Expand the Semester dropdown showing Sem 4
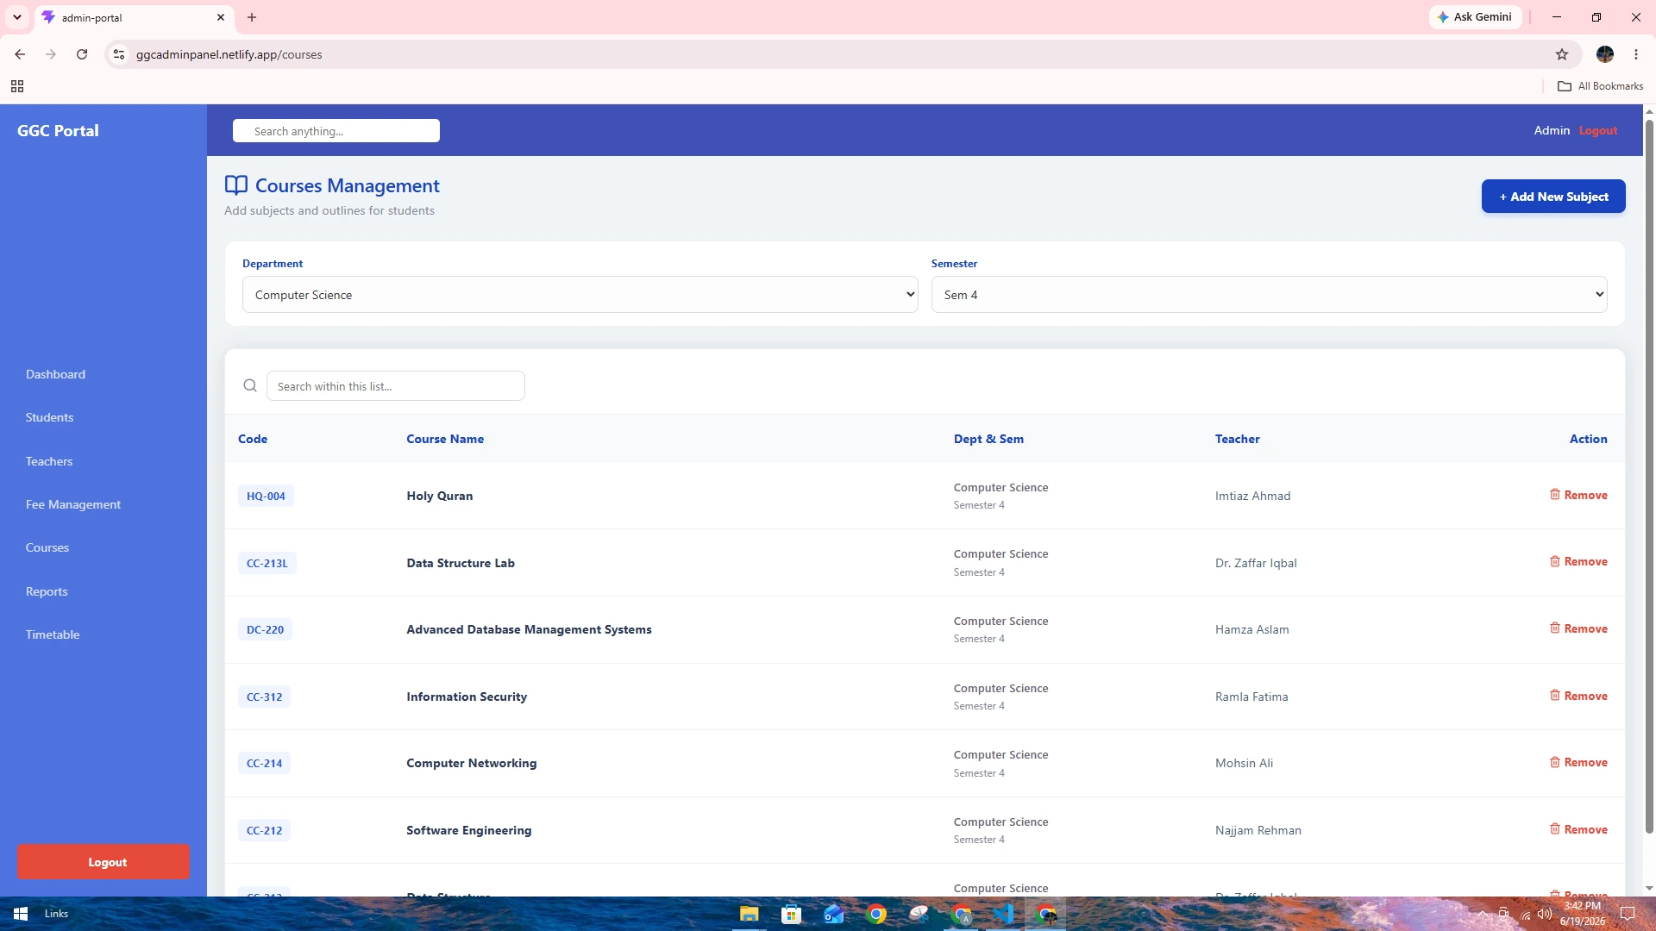Screen dimensions: 1656x931 (1269, 295)
